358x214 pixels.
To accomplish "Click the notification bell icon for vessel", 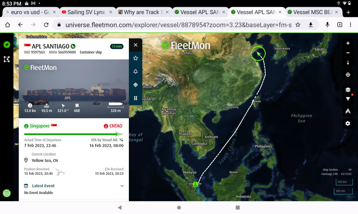I will pyautogui.click(x=135, y=71).
